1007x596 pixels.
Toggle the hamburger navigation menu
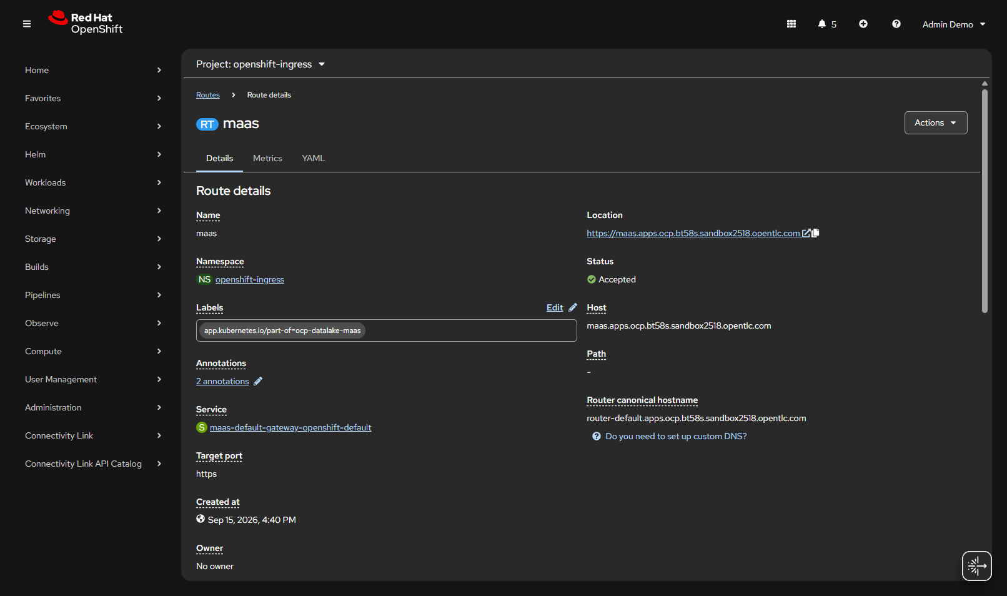[27, 24]
